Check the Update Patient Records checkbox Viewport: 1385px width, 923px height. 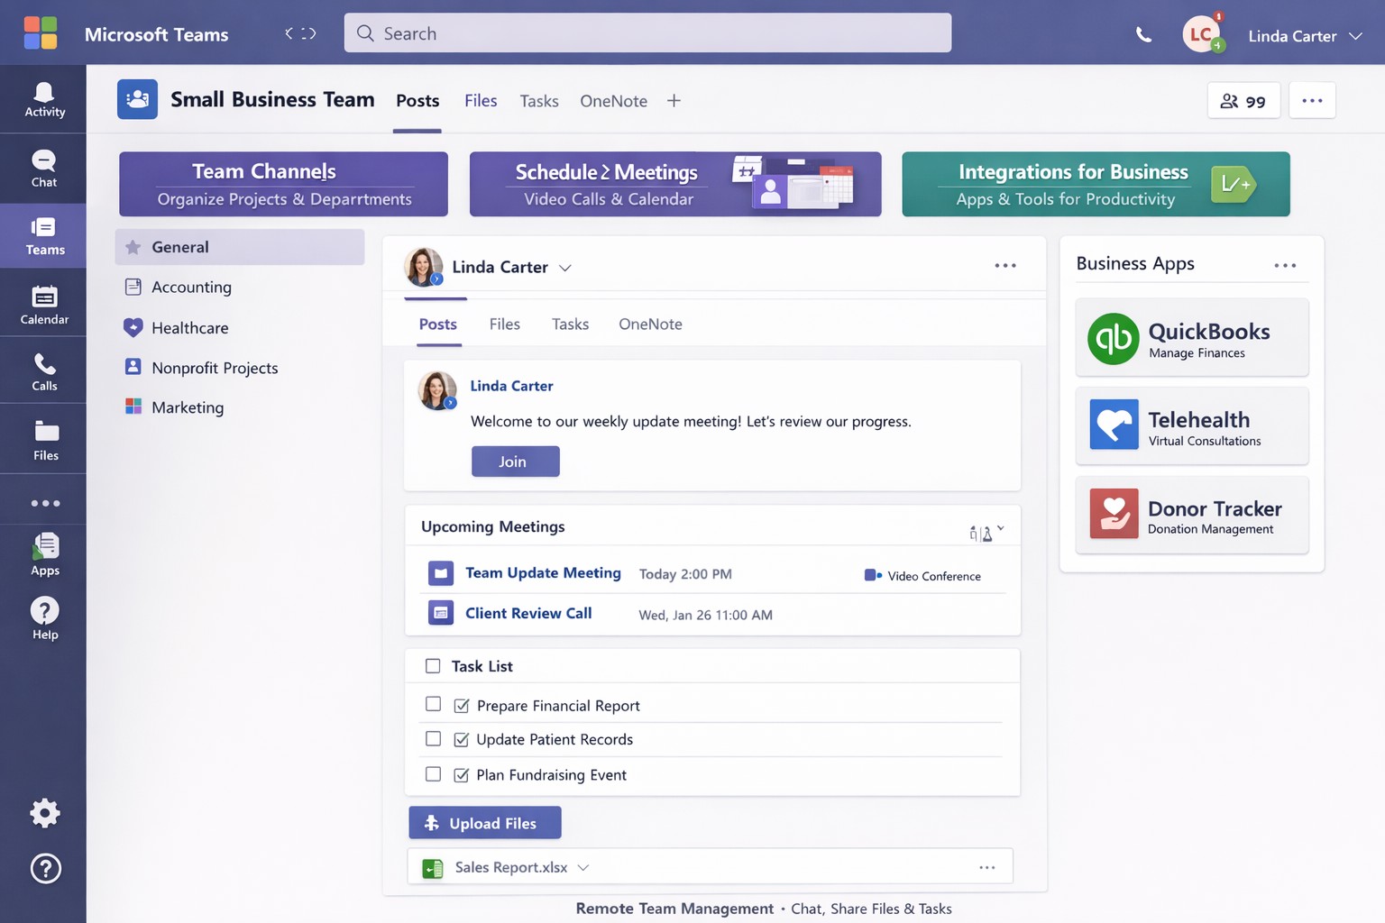click(x=433, y=739)
